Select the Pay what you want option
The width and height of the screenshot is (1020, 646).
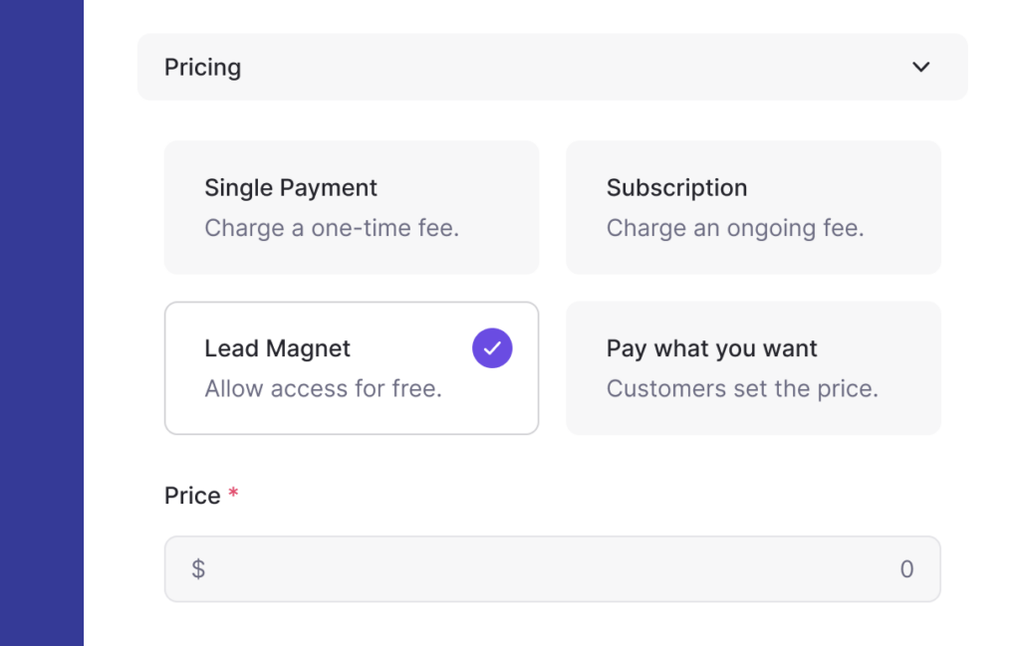[753, 368]
